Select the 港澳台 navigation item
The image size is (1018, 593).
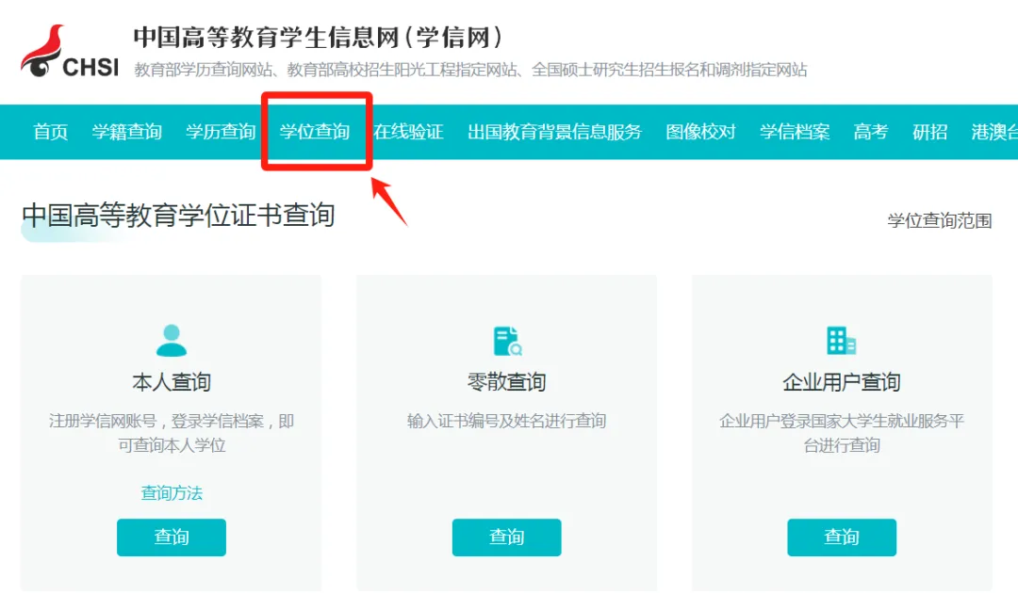[995, 132]
